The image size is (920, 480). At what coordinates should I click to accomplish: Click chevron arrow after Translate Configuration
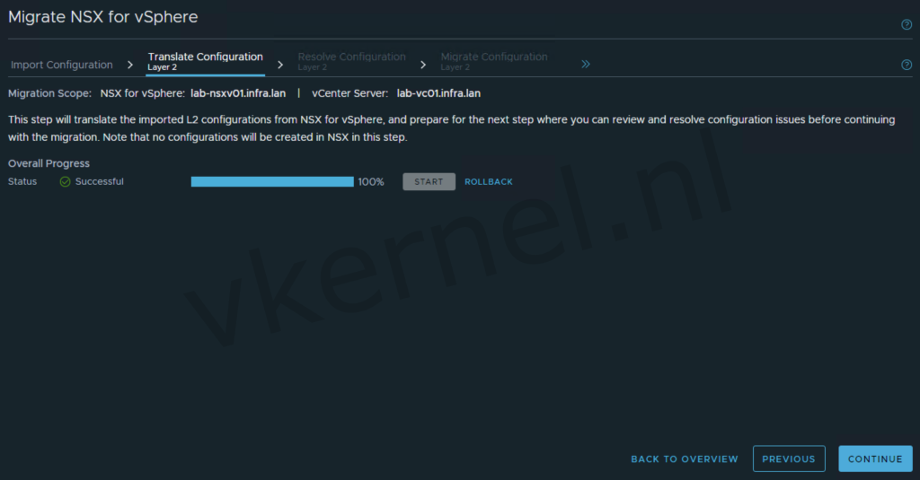point(280,65)
